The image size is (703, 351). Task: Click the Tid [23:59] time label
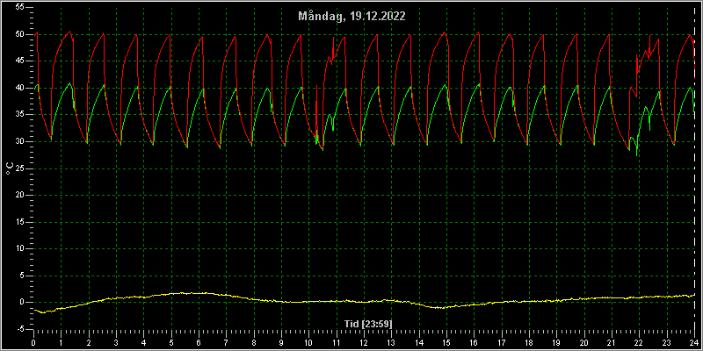click(368, 323)
